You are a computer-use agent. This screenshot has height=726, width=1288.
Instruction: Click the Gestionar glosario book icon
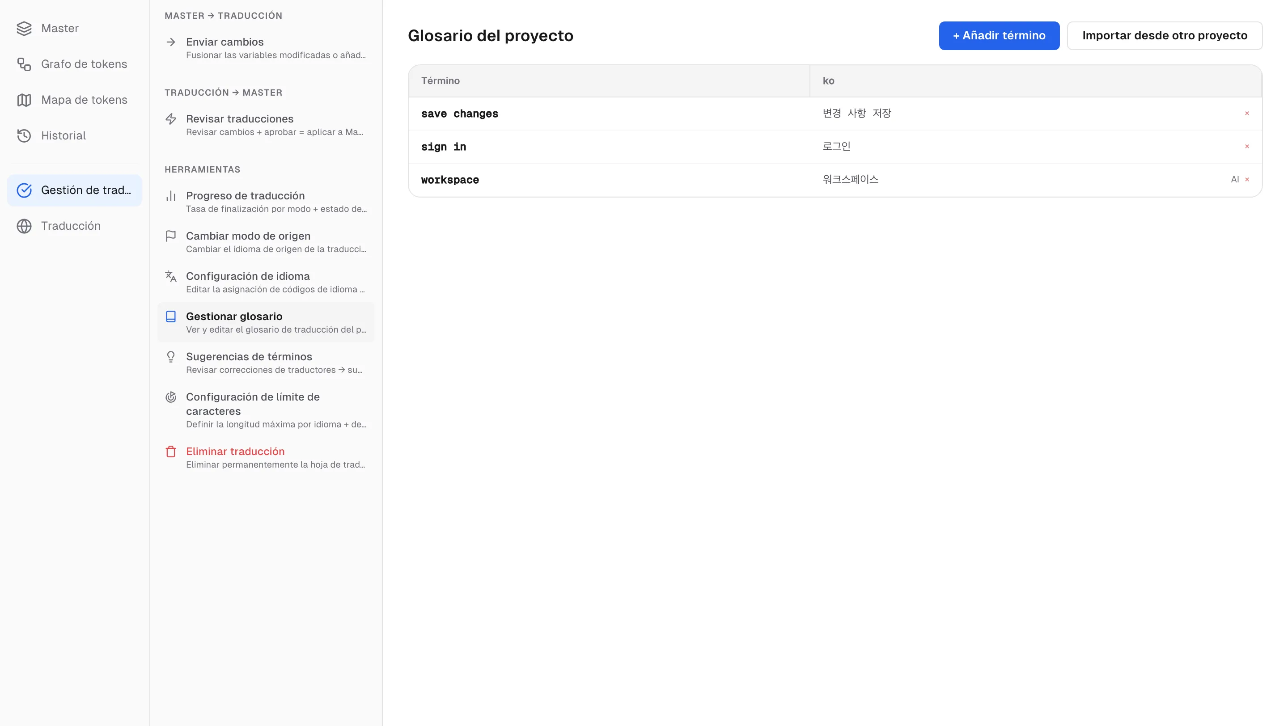[x=171, y=316]
